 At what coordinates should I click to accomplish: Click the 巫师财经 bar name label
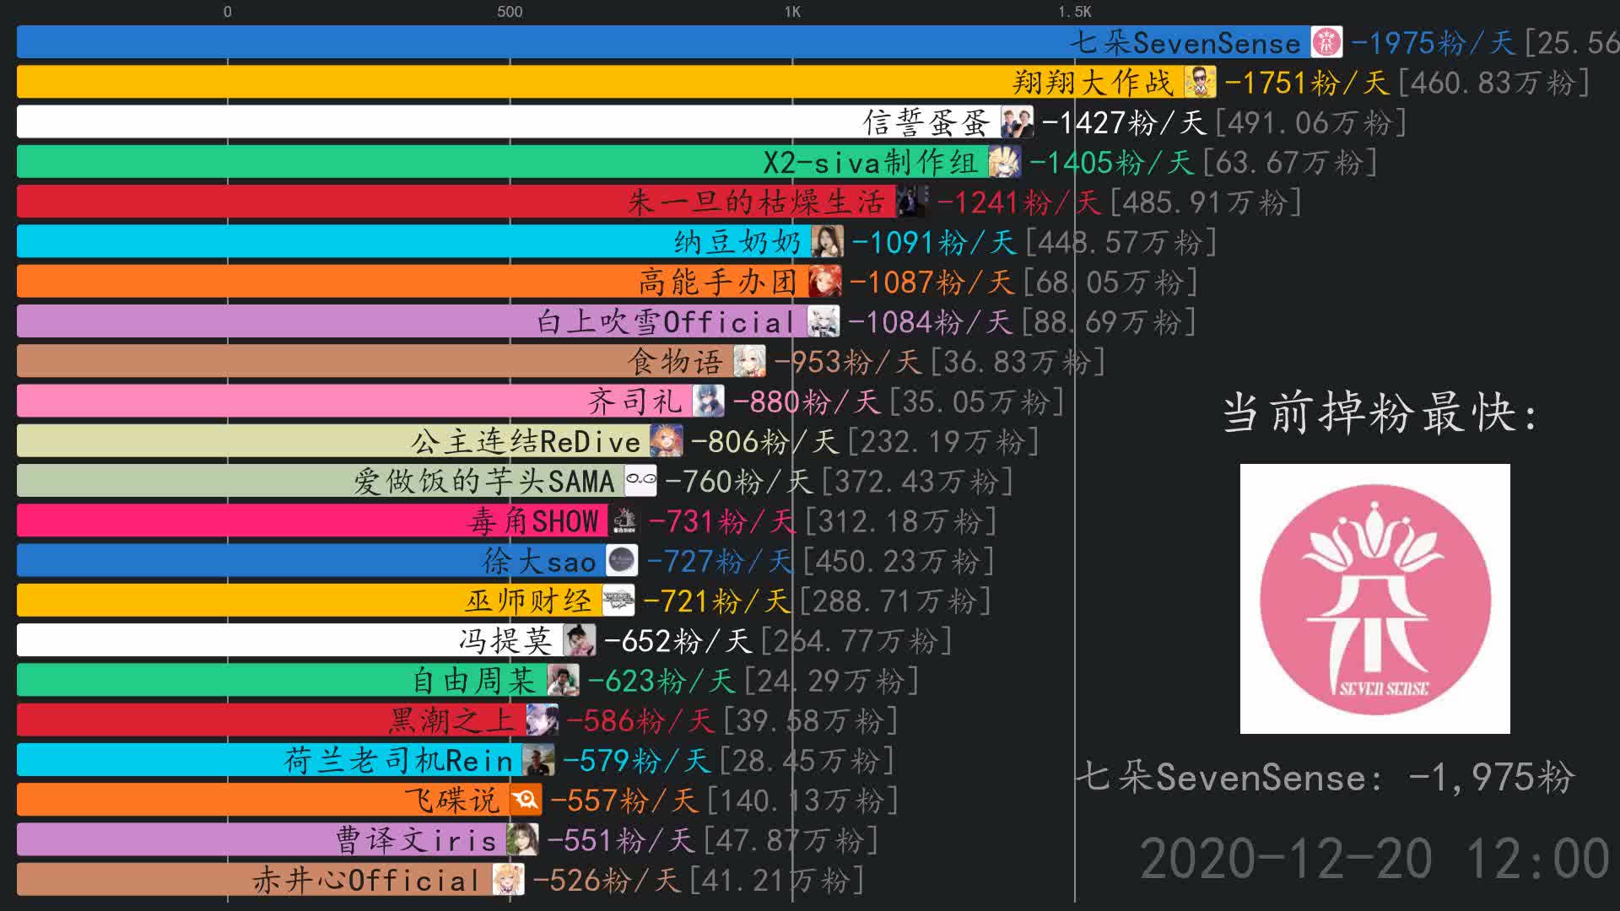point(528,601)
